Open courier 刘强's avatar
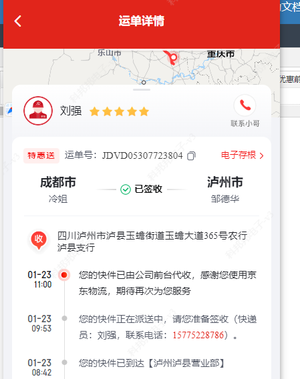 pos(38,111)
